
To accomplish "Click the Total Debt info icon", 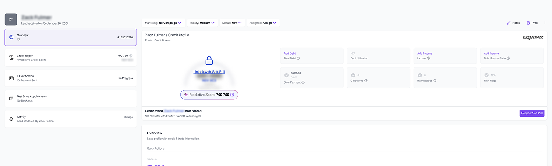I will (x=298, y=58).
